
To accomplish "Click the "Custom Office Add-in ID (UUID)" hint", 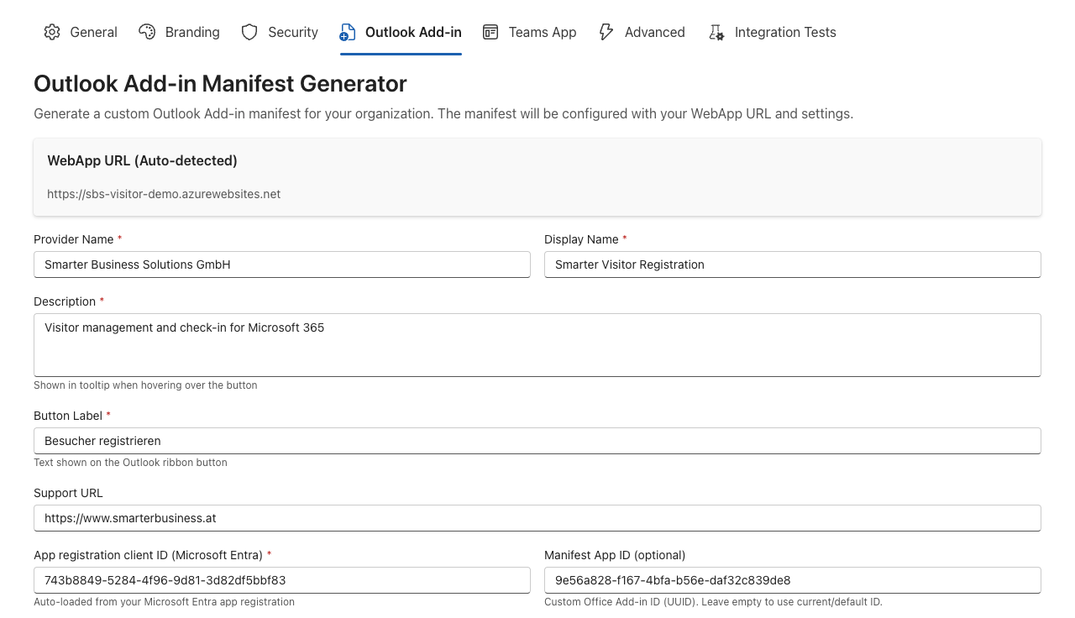I will (x=713, y=602).
